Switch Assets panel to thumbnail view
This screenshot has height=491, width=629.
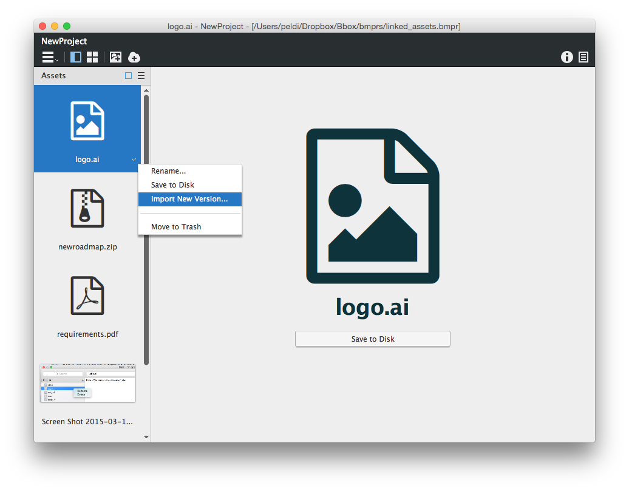click(x=128, y=76)
